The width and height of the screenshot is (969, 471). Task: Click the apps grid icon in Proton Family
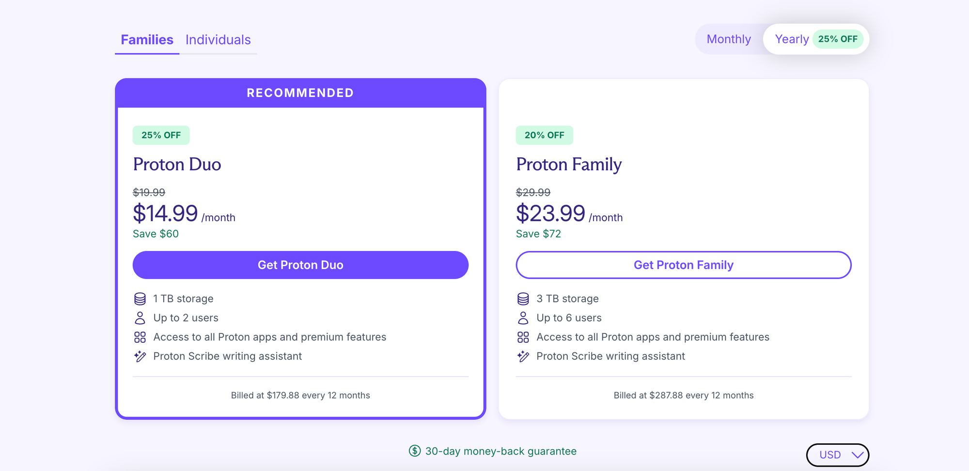(x=523, y=337)
